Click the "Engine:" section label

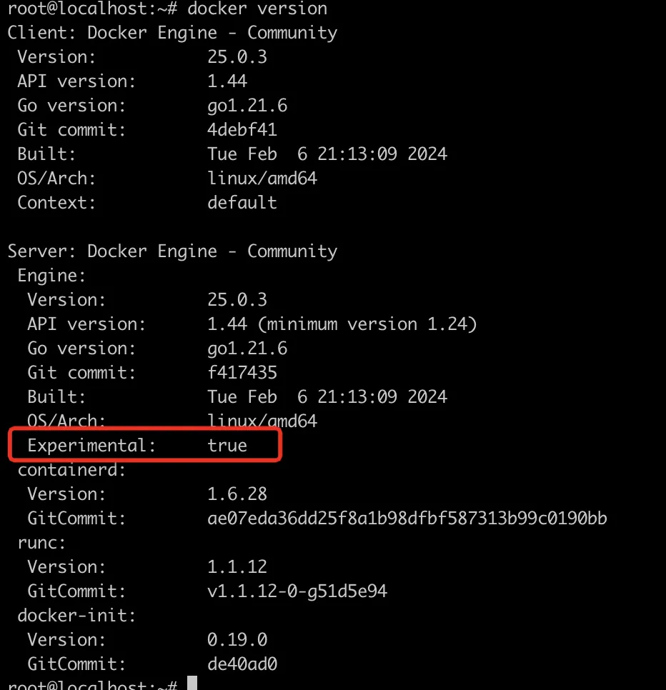coord(51,276)
